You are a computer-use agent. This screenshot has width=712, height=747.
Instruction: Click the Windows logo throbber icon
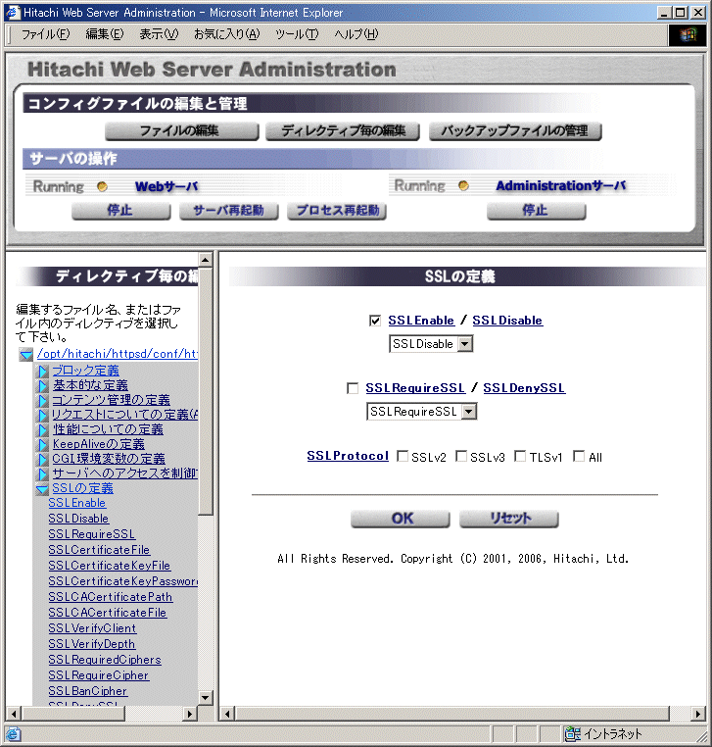(688, 34)
